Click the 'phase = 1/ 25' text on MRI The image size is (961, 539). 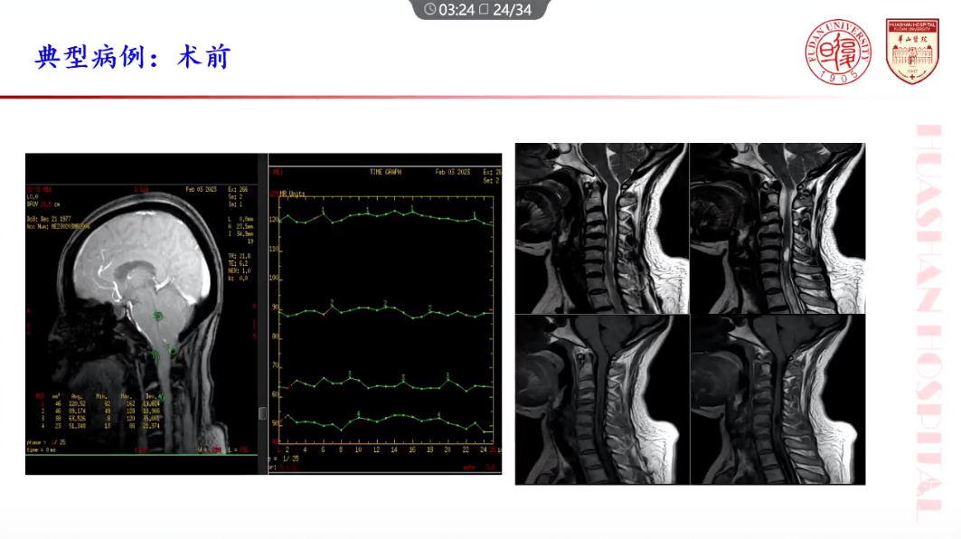point(47,442)
